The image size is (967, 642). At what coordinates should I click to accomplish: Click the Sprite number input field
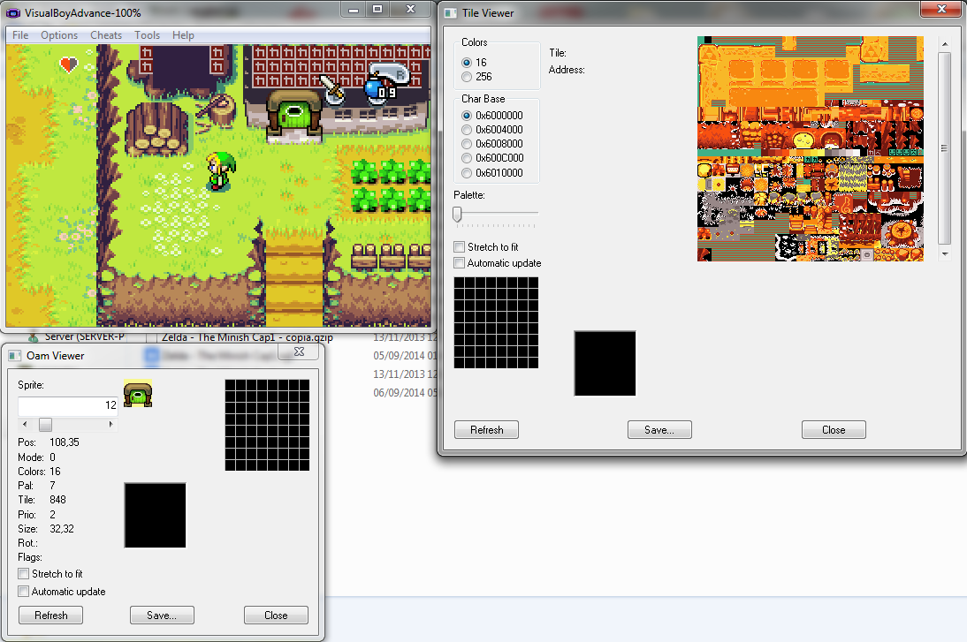[68, 405]
